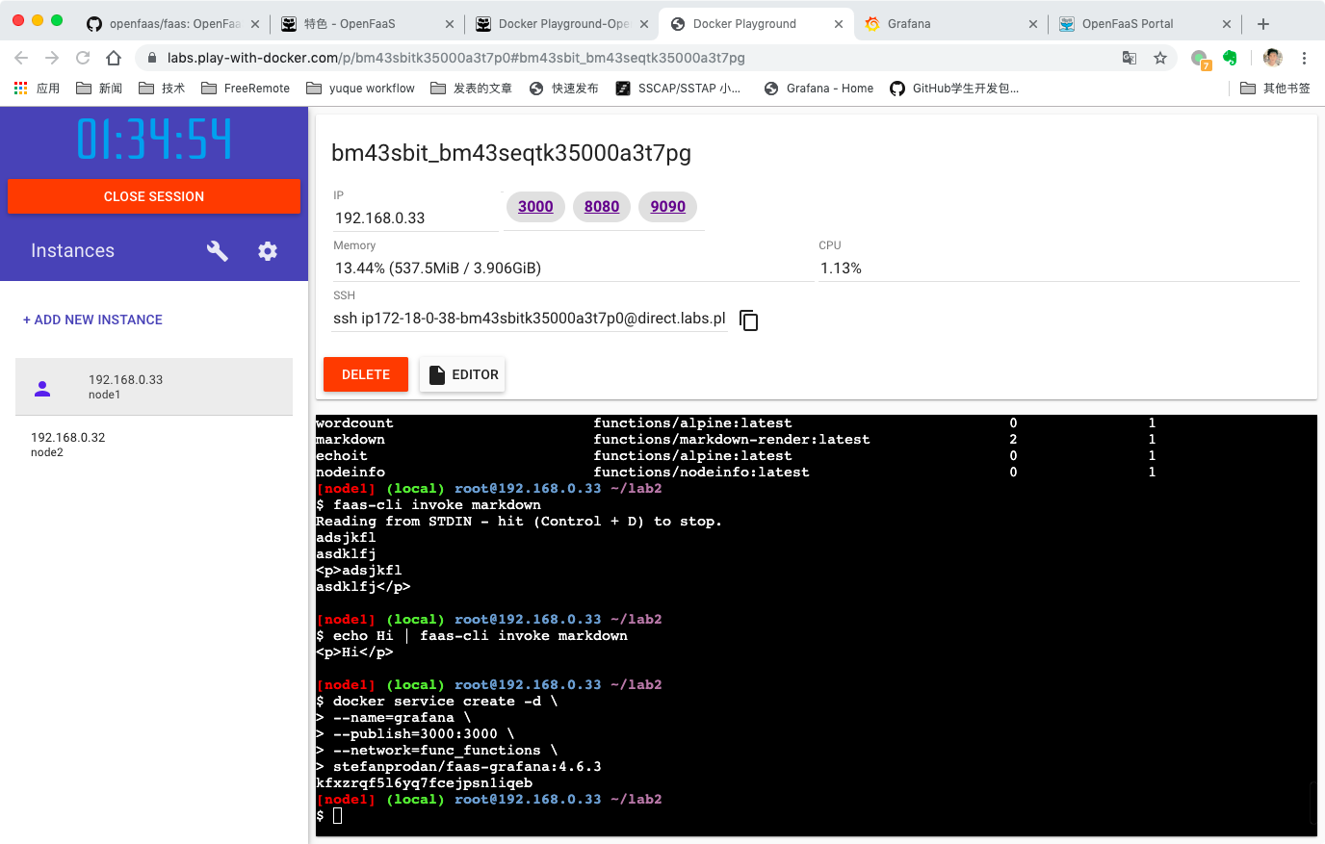
Task: Select instance node2 192.168.0.32
Action: tap(154, 445)
